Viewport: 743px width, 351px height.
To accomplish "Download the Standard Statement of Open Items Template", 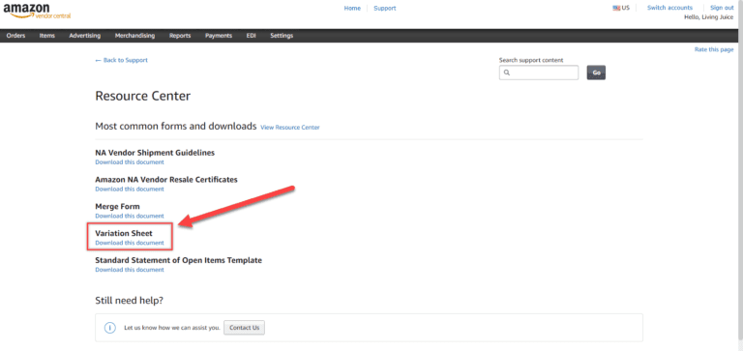I will click(130, 270).
